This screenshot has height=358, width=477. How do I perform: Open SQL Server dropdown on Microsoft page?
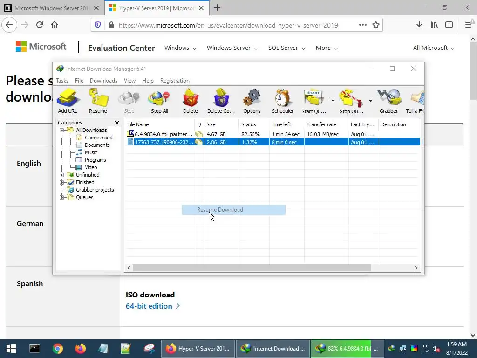[286, 48]
